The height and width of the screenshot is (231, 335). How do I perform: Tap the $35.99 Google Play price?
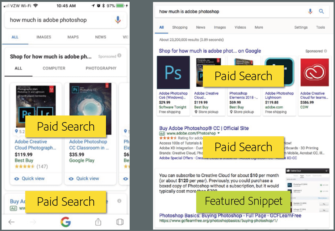pyautogui.click(x=77, y=154)
